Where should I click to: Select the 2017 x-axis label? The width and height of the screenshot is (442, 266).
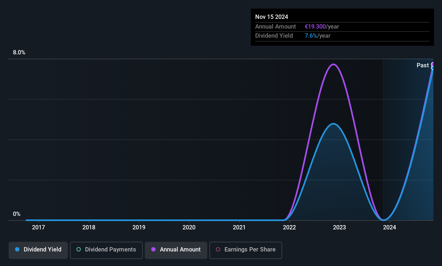[x=38, y=227]
